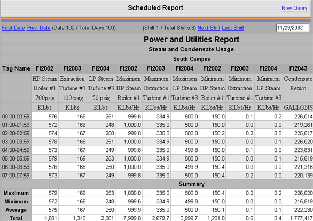Click value 150.2 in the 02:00-02:59 row
Screen dimensions: 313x221
click(218, 133)
